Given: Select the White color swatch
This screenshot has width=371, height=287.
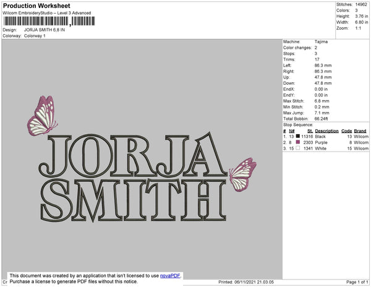Looking at the screenshot, I should pyautogui.click(x=298, y=148).
